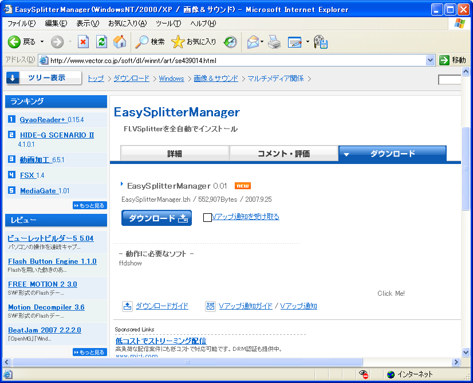The width and height of the screenshot is (473, 383).
Task: Click the vertical scrollbar thumb
Action: pyautogui.click(x=466, y=168)
